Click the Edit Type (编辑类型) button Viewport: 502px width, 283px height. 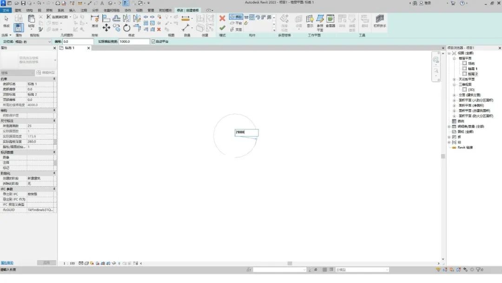46,73
